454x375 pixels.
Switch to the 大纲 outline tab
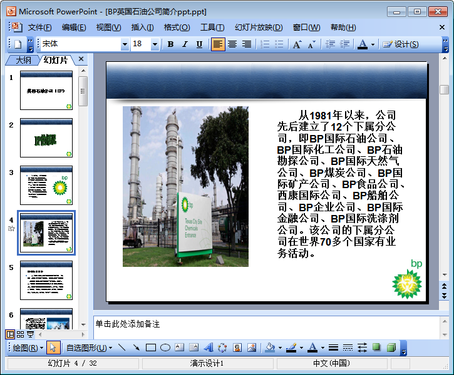(x=23, y=60)
